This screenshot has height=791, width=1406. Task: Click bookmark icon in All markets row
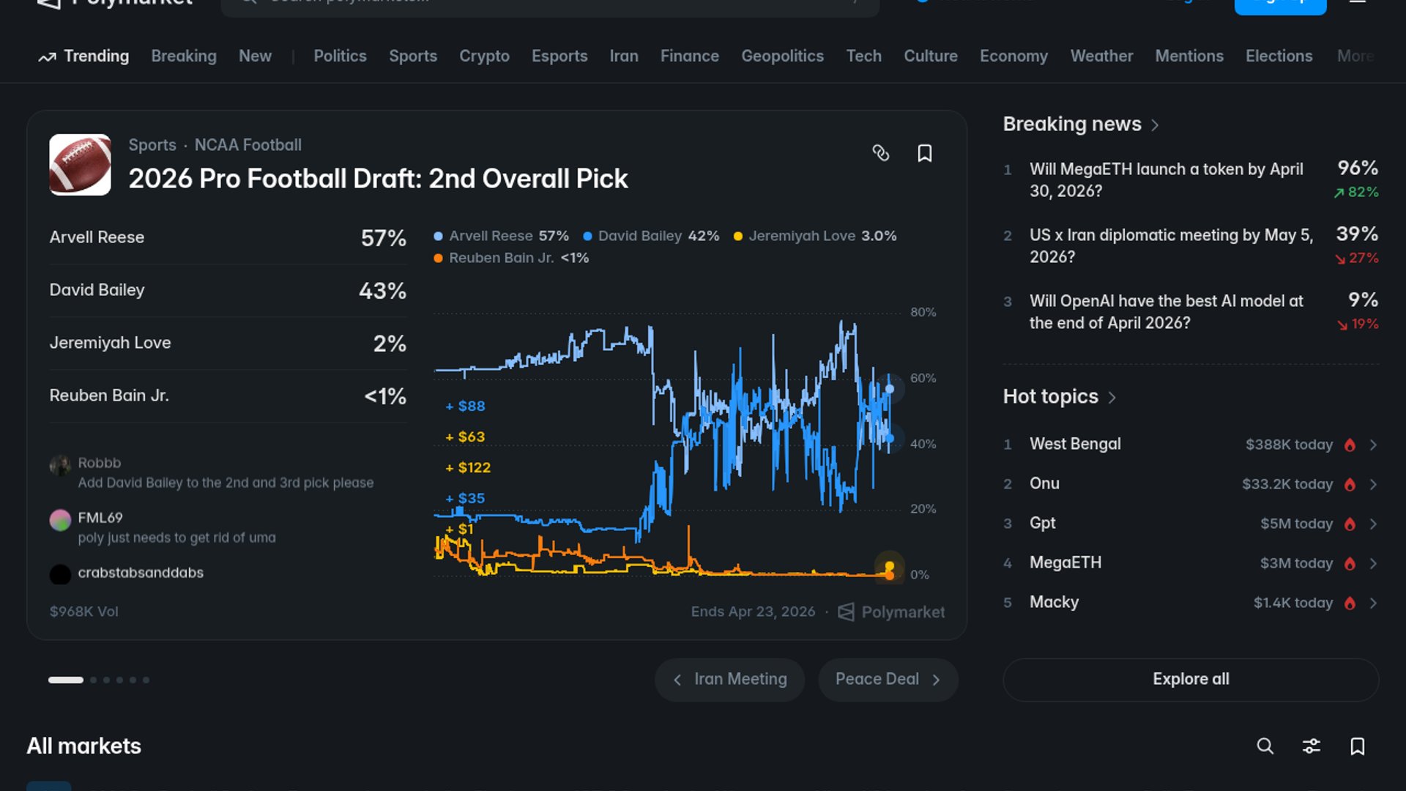[1357, 746]
